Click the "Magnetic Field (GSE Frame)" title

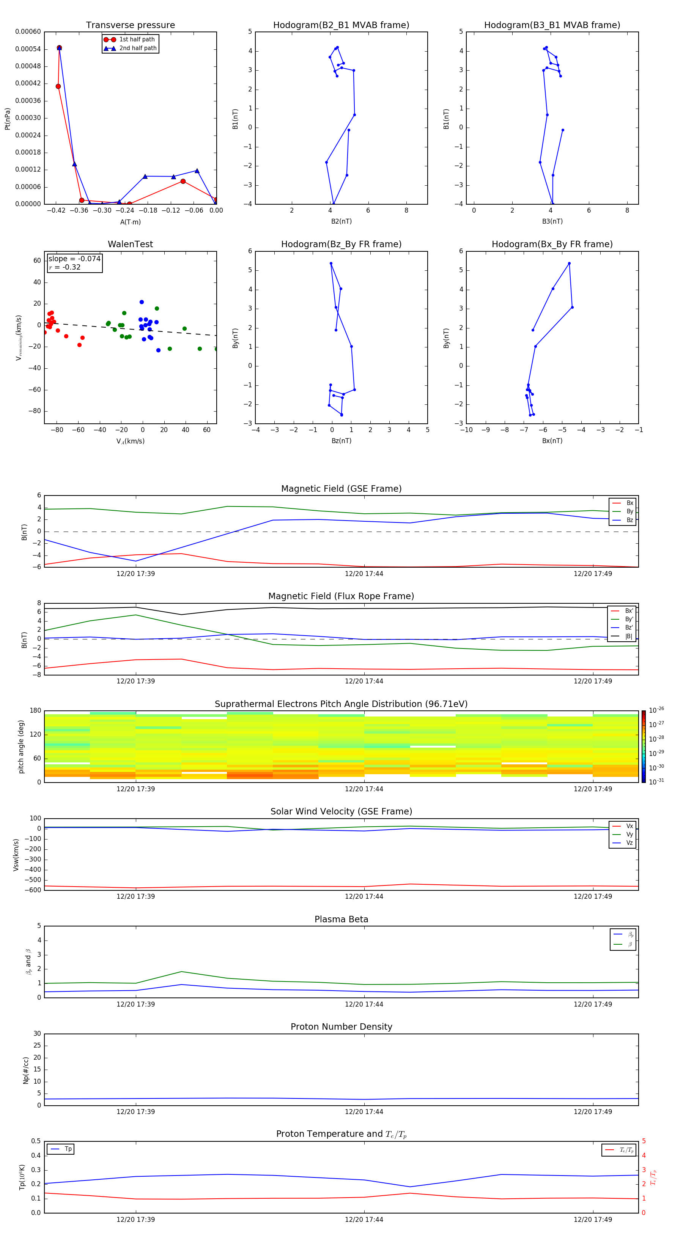341,489
